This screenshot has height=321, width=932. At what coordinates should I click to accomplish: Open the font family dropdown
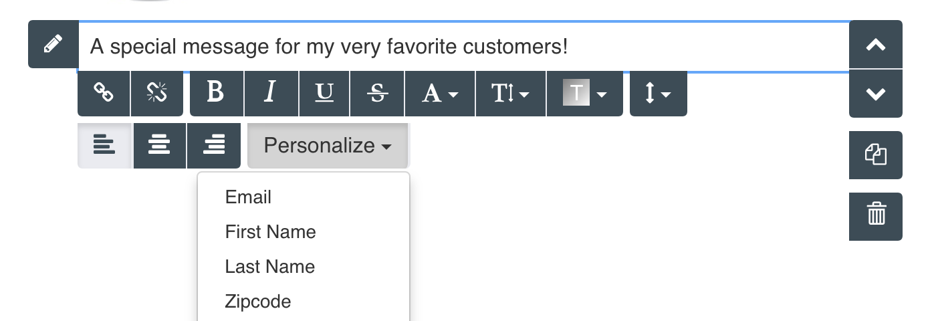tap(440, 94)
